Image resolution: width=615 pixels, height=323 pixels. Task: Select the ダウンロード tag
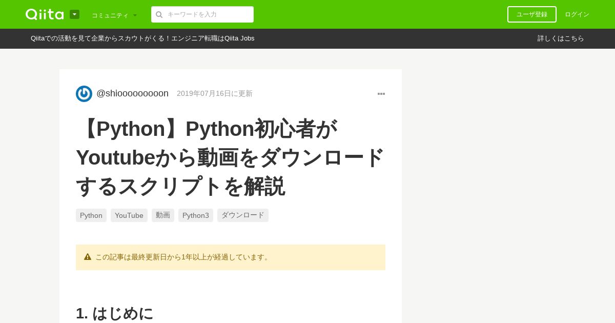(x=243, y=215)
